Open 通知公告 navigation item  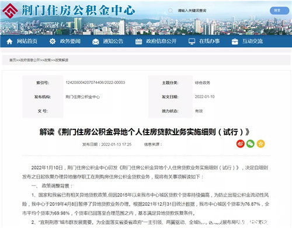pyautogui.click(x=113, y=41)
